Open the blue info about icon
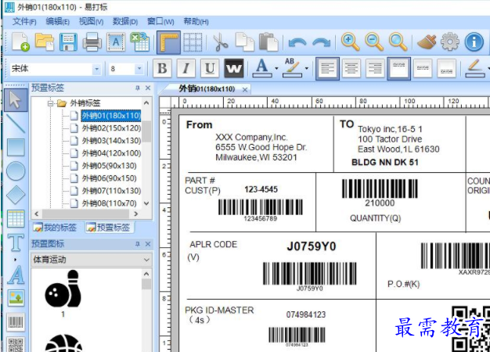Viewport: 490px width, 352px height. (x=474, y=42)
